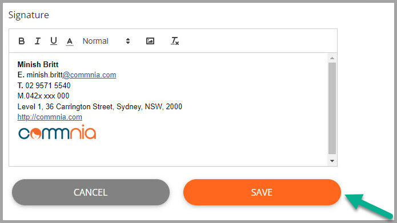The height and width of the screenshot is (223, 397).
Task: Open the @commnia.com email link
Action: click(x=89, y=75)
